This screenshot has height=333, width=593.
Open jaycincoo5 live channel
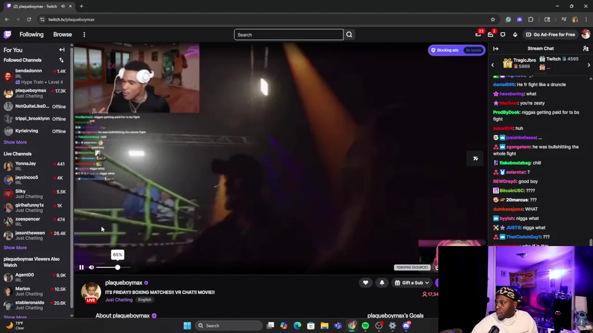[x=35, y=180]
